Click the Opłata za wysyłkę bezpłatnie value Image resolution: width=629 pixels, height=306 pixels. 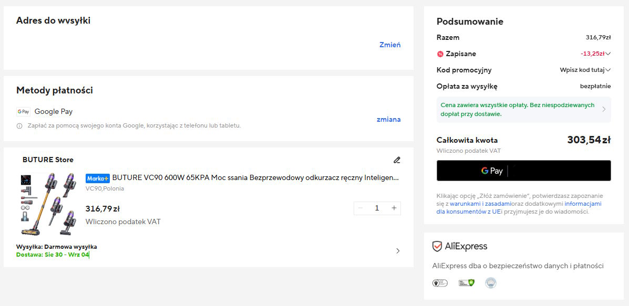pyautogui.click(x=595, y=86)
